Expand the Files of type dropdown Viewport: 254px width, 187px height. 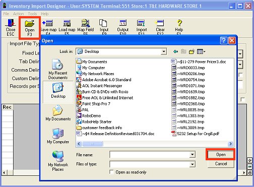point(192,164)
